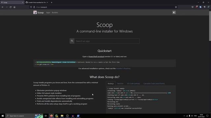Click the microphone tray icon
The image size is (211, 118).
[190, 116]
